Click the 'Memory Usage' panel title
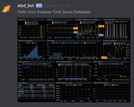Image resolution: width=134 pixels, height=107 pixels. point(23,62)
